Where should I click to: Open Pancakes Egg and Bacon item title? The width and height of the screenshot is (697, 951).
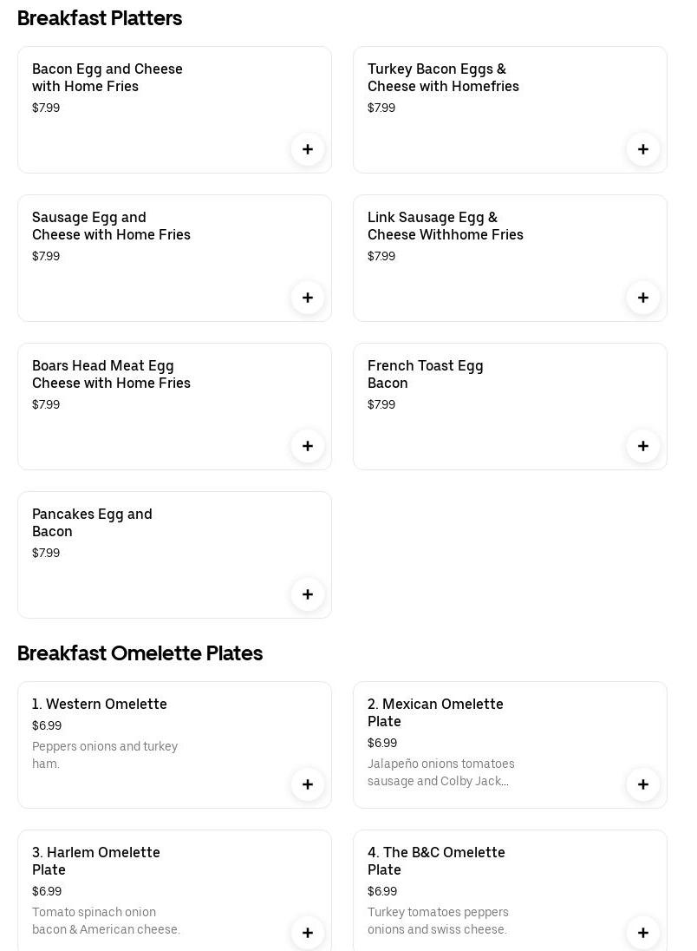92,522
